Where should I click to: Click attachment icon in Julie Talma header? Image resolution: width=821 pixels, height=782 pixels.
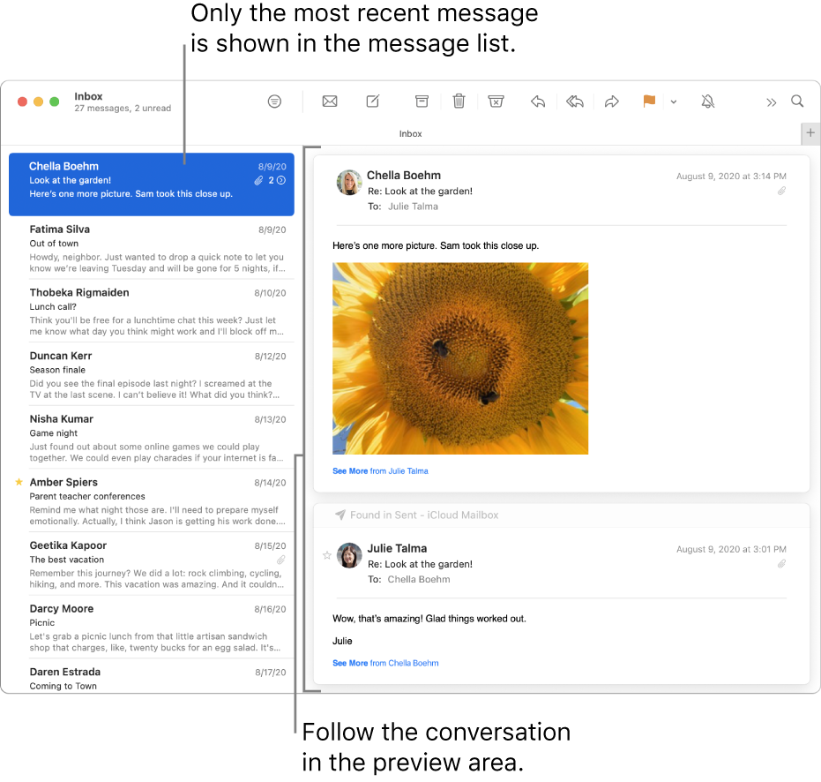[x=781, y=564]
